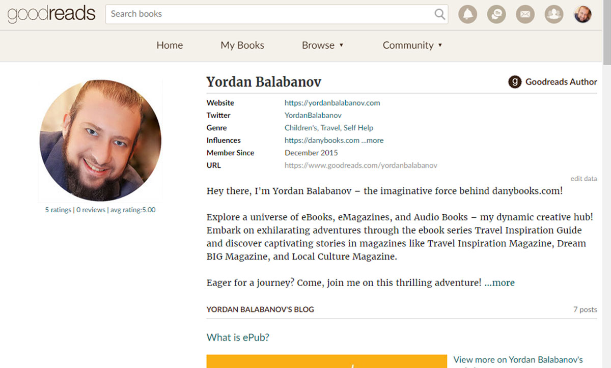Image resolution: width=611 pixels, height=368 pixels.
Task: Open the notifications bell icon
Action: [x=467, y=14]
